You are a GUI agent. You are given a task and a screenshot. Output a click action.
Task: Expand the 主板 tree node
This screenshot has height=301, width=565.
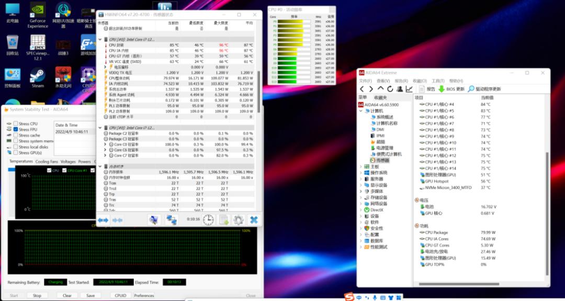[x=360, y=166]
